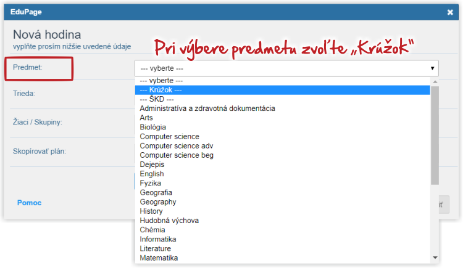Pick Arts subject

(x=283, y=118)
